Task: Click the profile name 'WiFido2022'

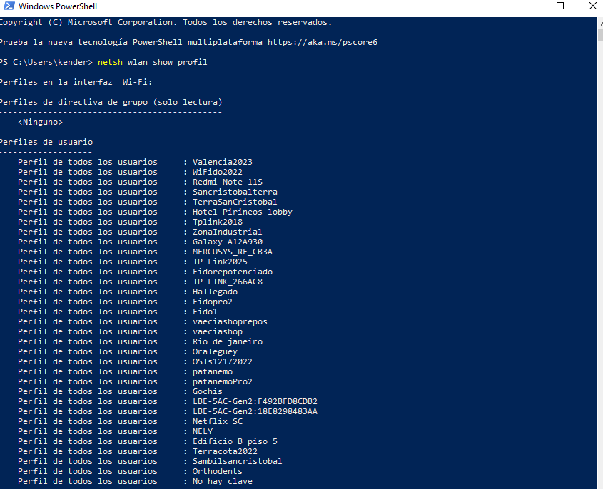Action: [x=217, y=172]
